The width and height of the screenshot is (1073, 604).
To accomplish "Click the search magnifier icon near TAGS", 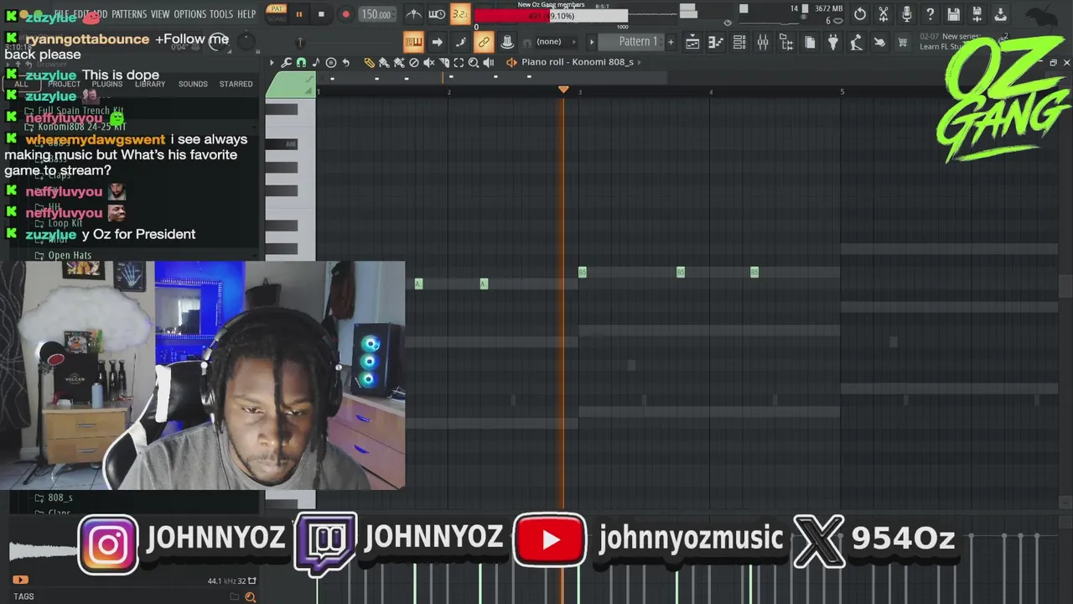I will pos(250,596).
